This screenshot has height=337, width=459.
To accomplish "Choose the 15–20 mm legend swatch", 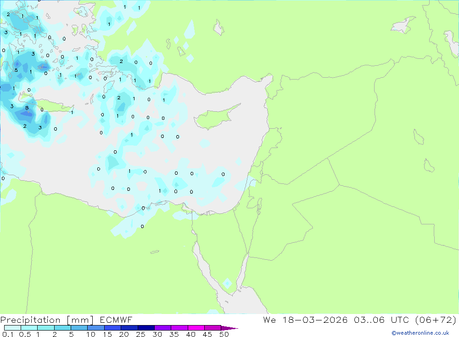I will coord(113,328).
